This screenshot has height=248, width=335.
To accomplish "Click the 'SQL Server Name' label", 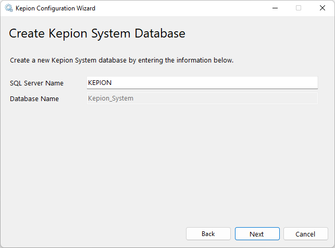I will 36,83.
